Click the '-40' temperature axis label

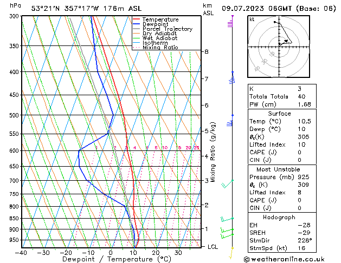(21, 253)
